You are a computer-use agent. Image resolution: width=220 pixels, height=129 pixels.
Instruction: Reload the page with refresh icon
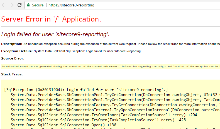click(x=19, y=5)
